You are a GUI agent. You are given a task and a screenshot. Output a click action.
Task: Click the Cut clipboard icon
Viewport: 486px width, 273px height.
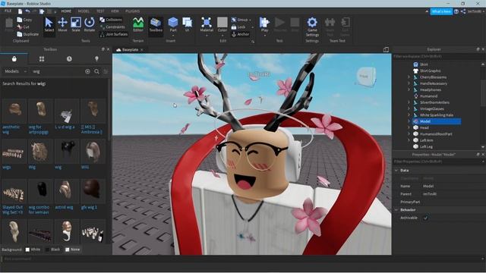[x=20, y=27]
